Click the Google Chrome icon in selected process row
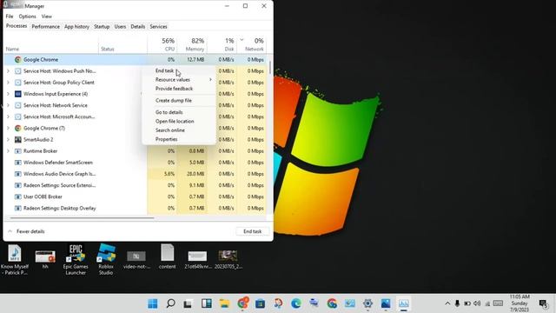 (17, 60)
